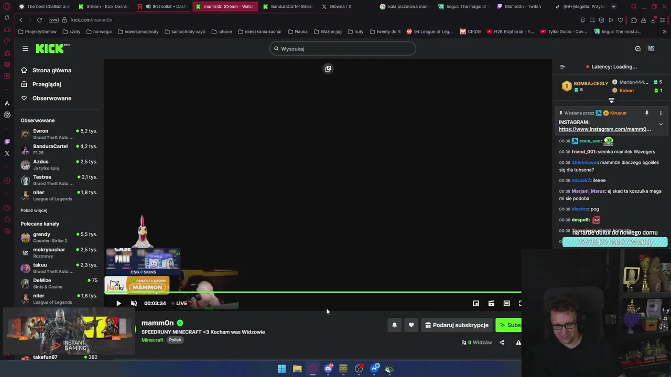Focus the Wyszukaj search field
This screenshot has height=377, width=671.
click(x=343, y=49)
